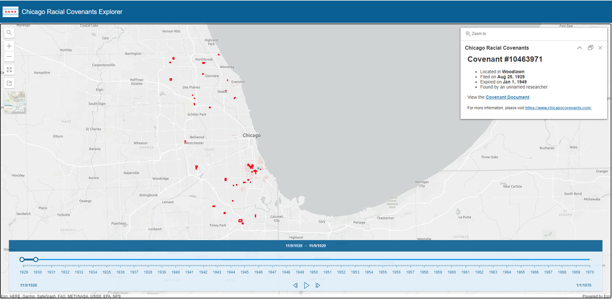The width and height of the screenshot is (612, 299).
Task: Close the Chicago Racial Covenants popup
Action: (x=600, y=48)
